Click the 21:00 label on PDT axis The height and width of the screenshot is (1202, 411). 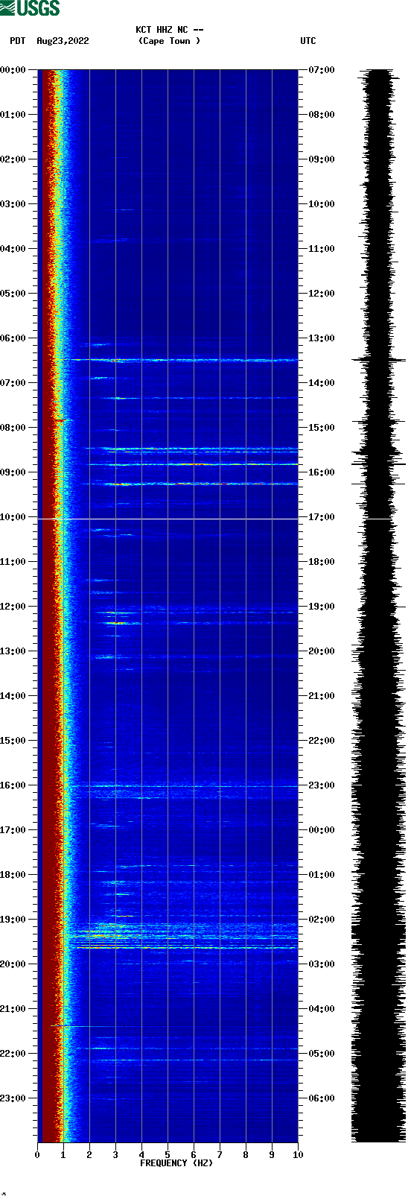pos(13,1009)
